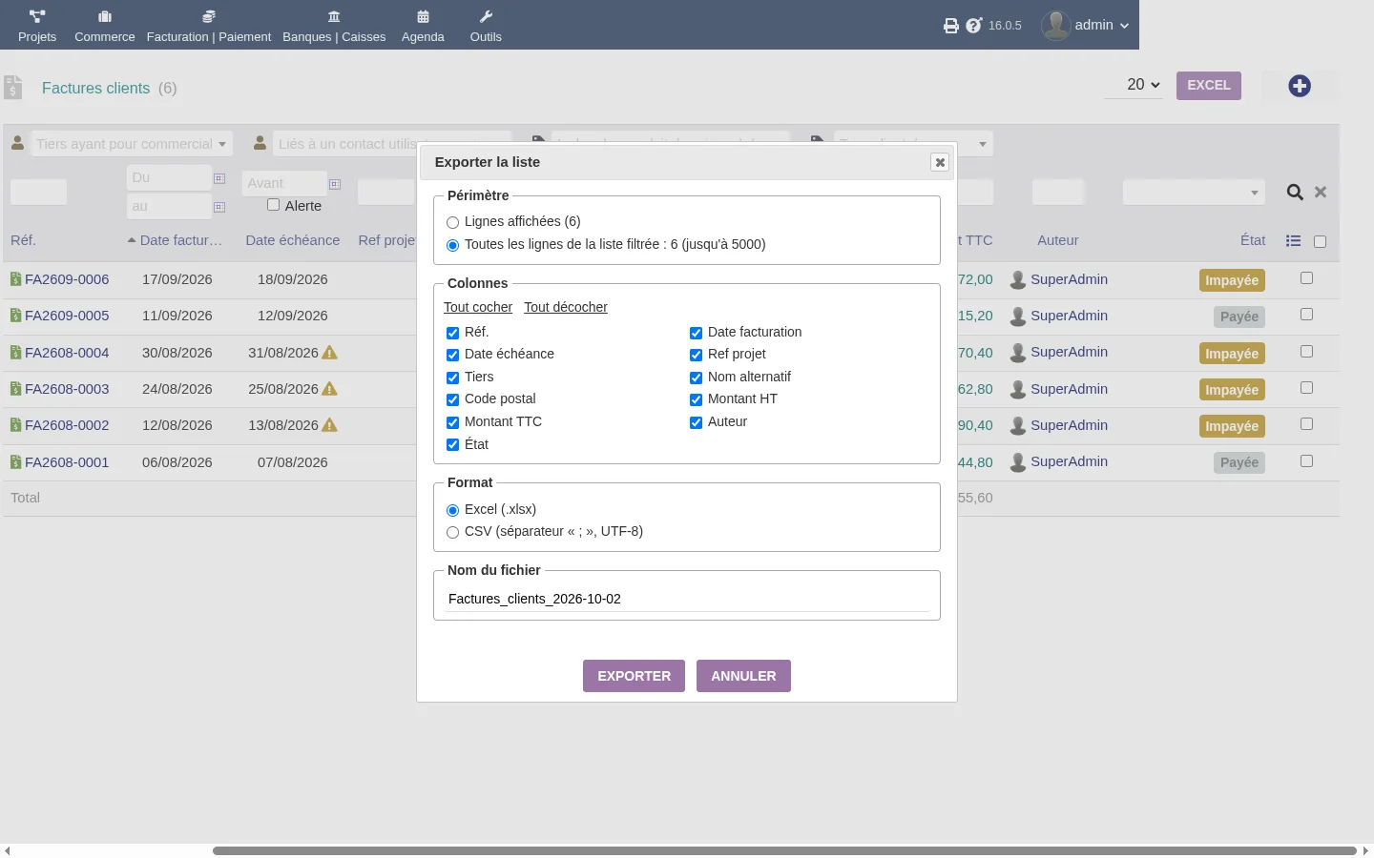Open the Facturation | Paiement menu
1374x858 pixels.
click(209, 26)
